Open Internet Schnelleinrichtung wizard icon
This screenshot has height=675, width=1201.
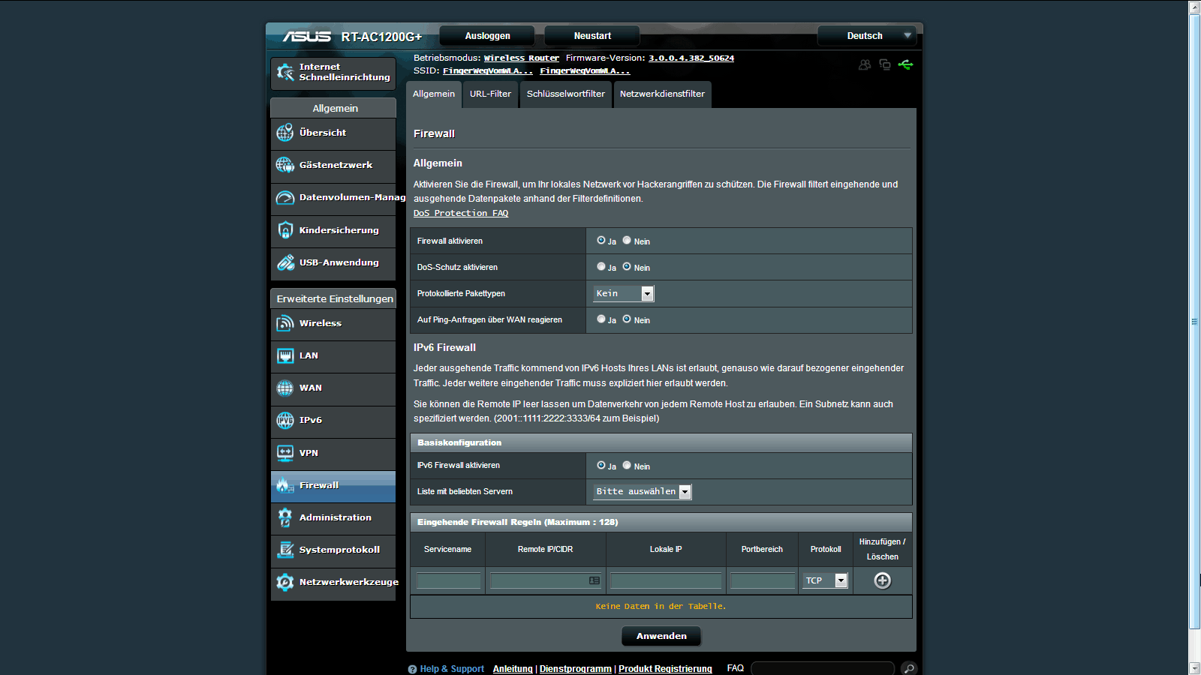pyautogui.click(x=285, y=72)
